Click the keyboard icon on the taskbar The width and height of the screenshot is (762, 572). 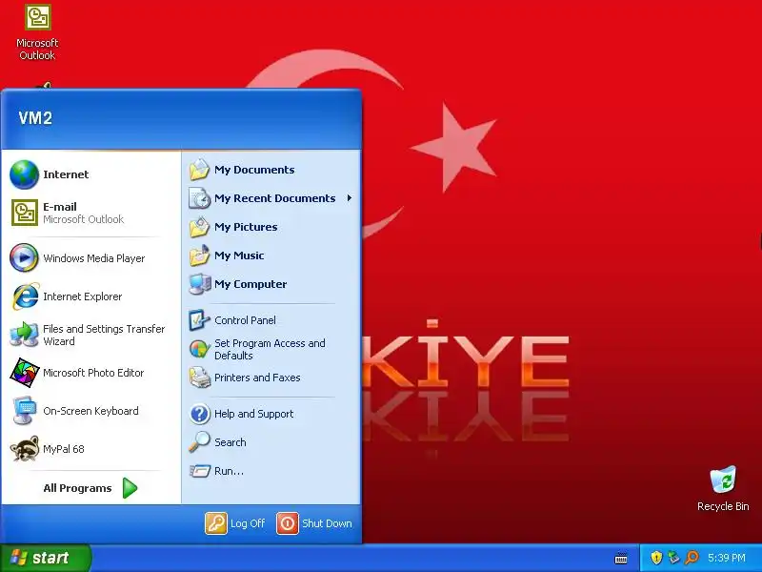click(x=621, y=559)
